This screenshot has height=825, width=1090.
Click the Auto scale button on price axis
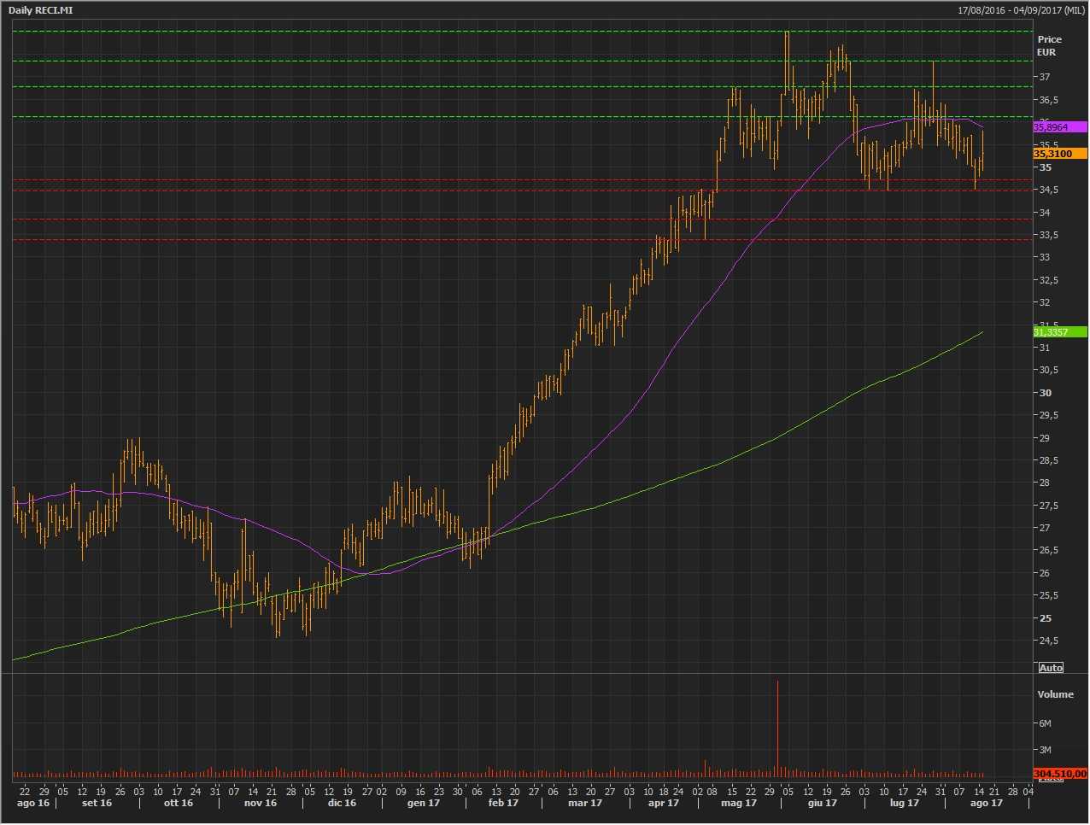point(1051,668)
